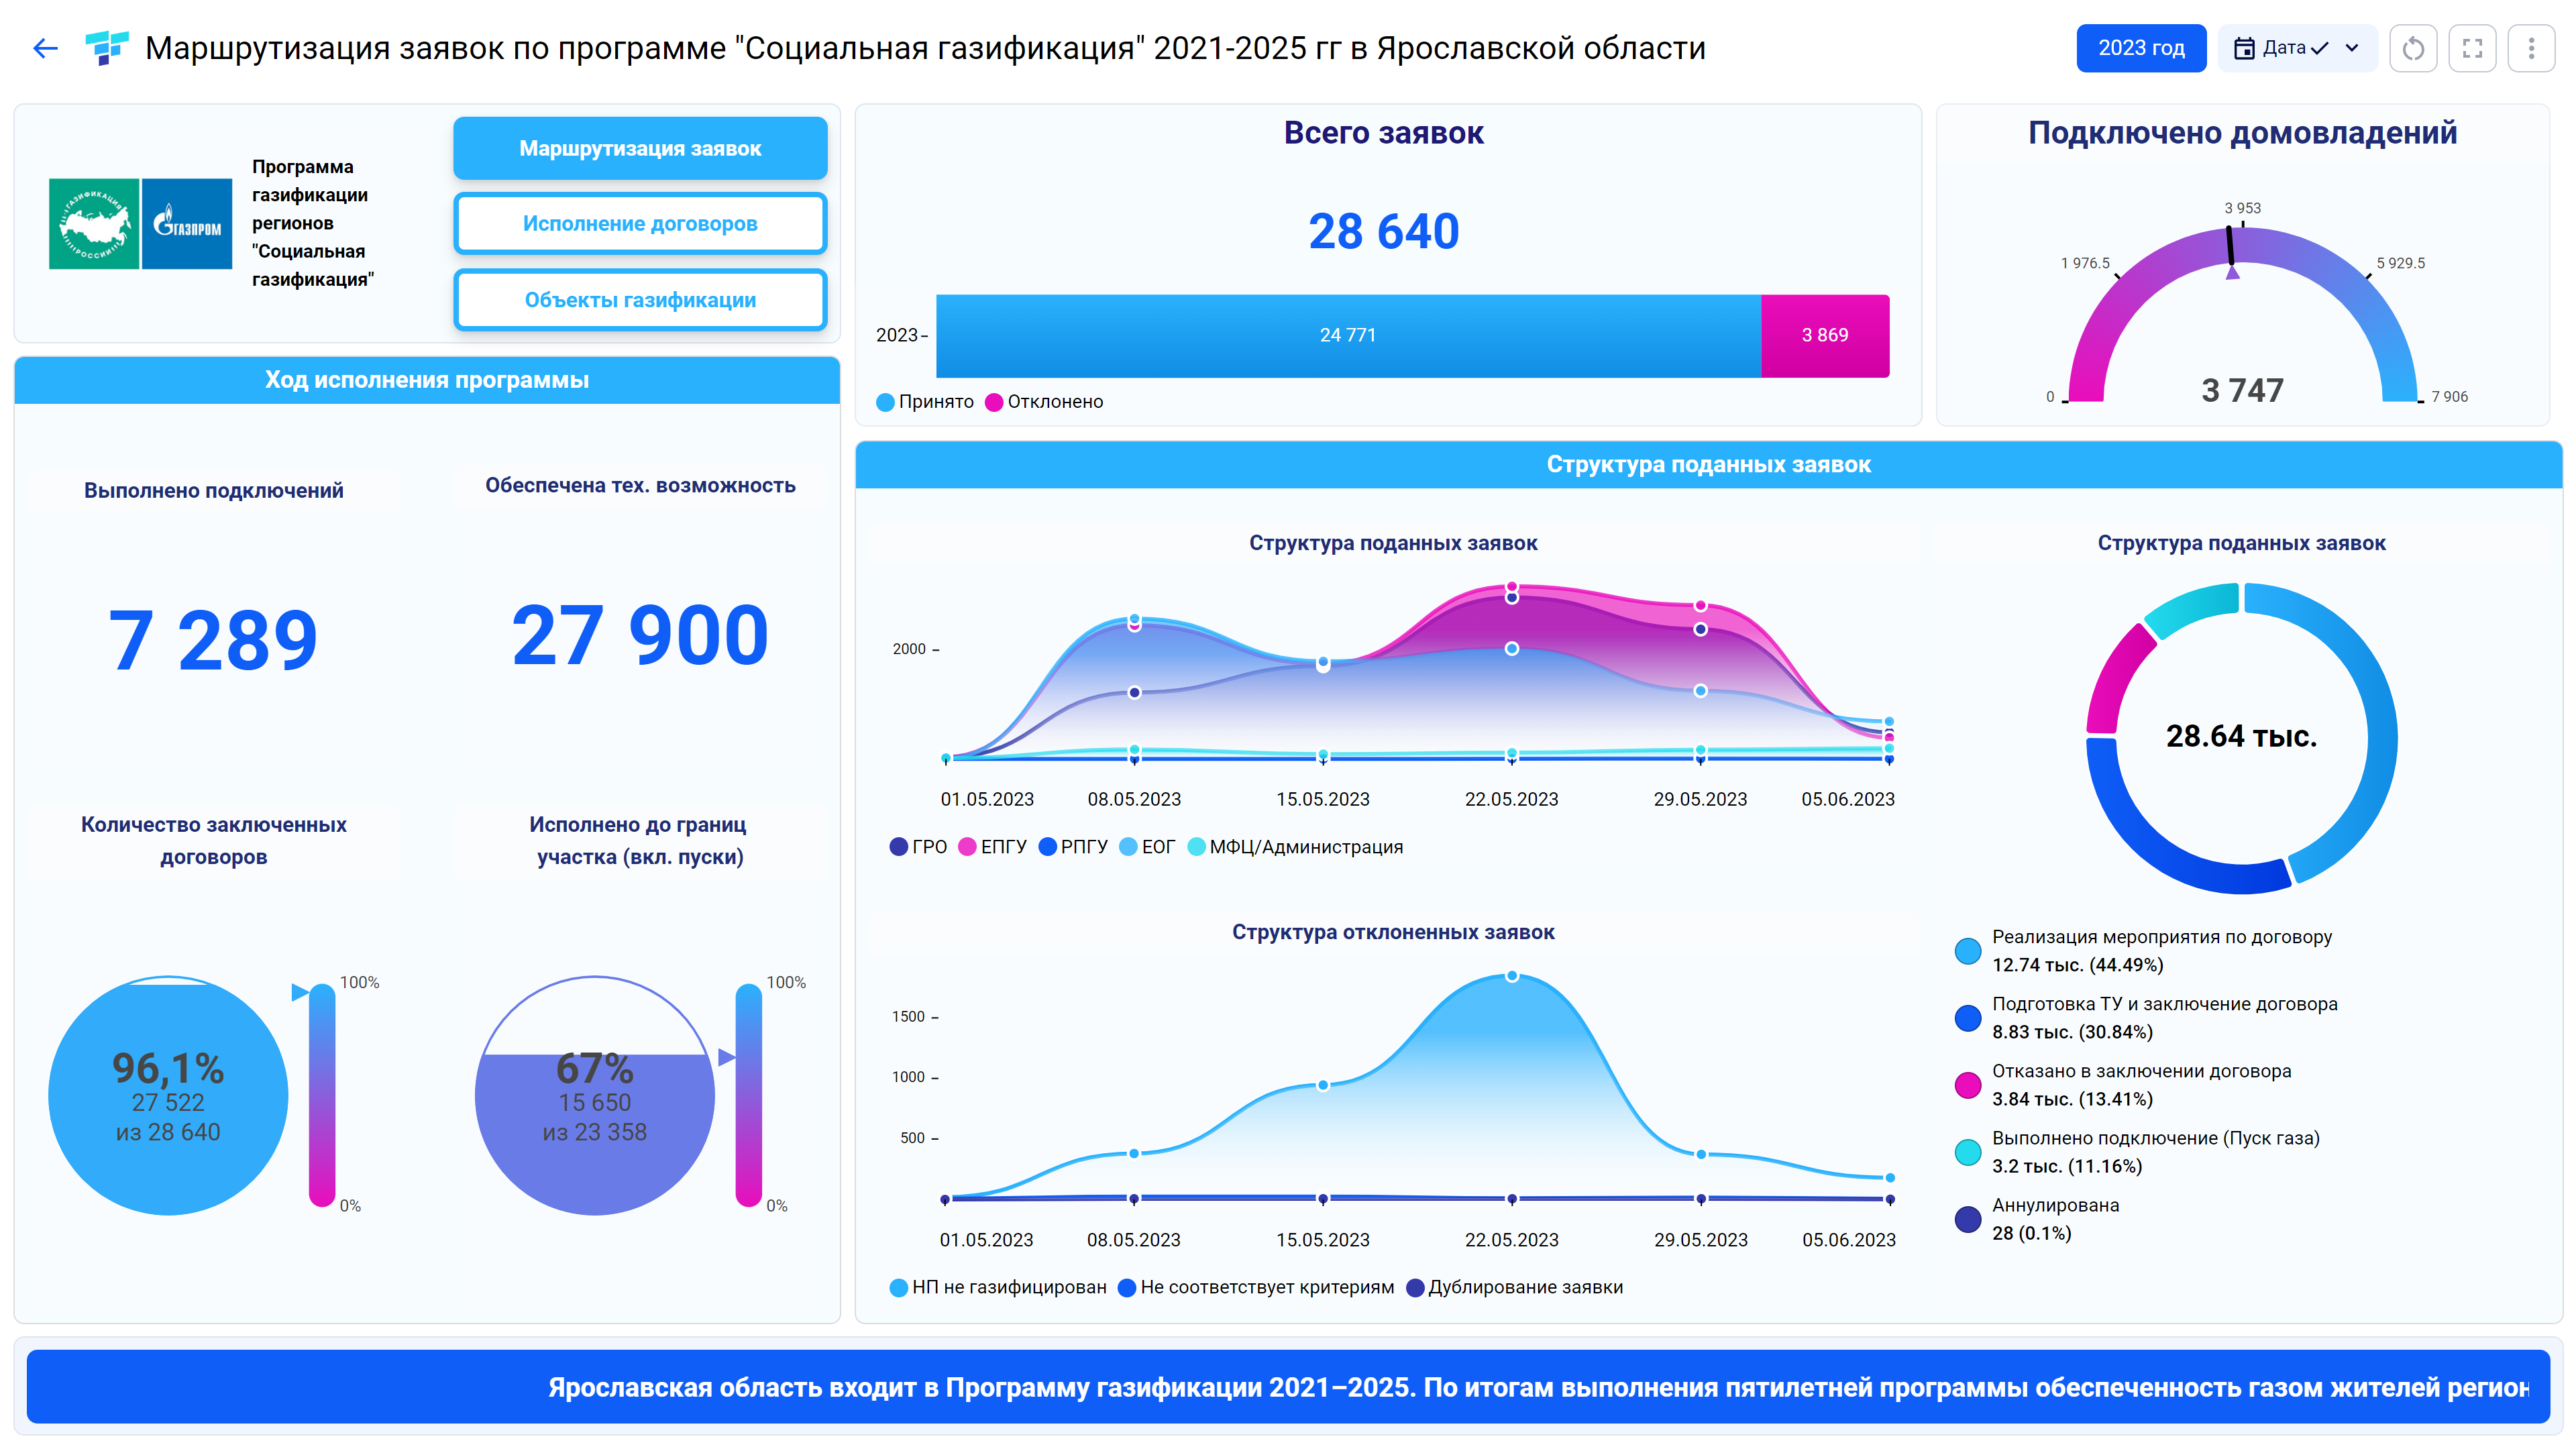This screenshot has width=2576, height=1449.
Task: Toggle Не соответствует критериям legend item
Action: pyautogui.click(x=1256, y=1287)
